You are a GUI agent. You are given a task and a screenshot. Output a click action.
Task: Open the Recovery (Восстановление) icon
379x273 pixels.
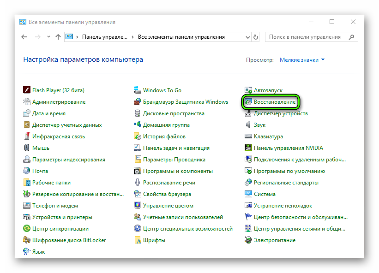pyautogui.click(x=248, y=102)
